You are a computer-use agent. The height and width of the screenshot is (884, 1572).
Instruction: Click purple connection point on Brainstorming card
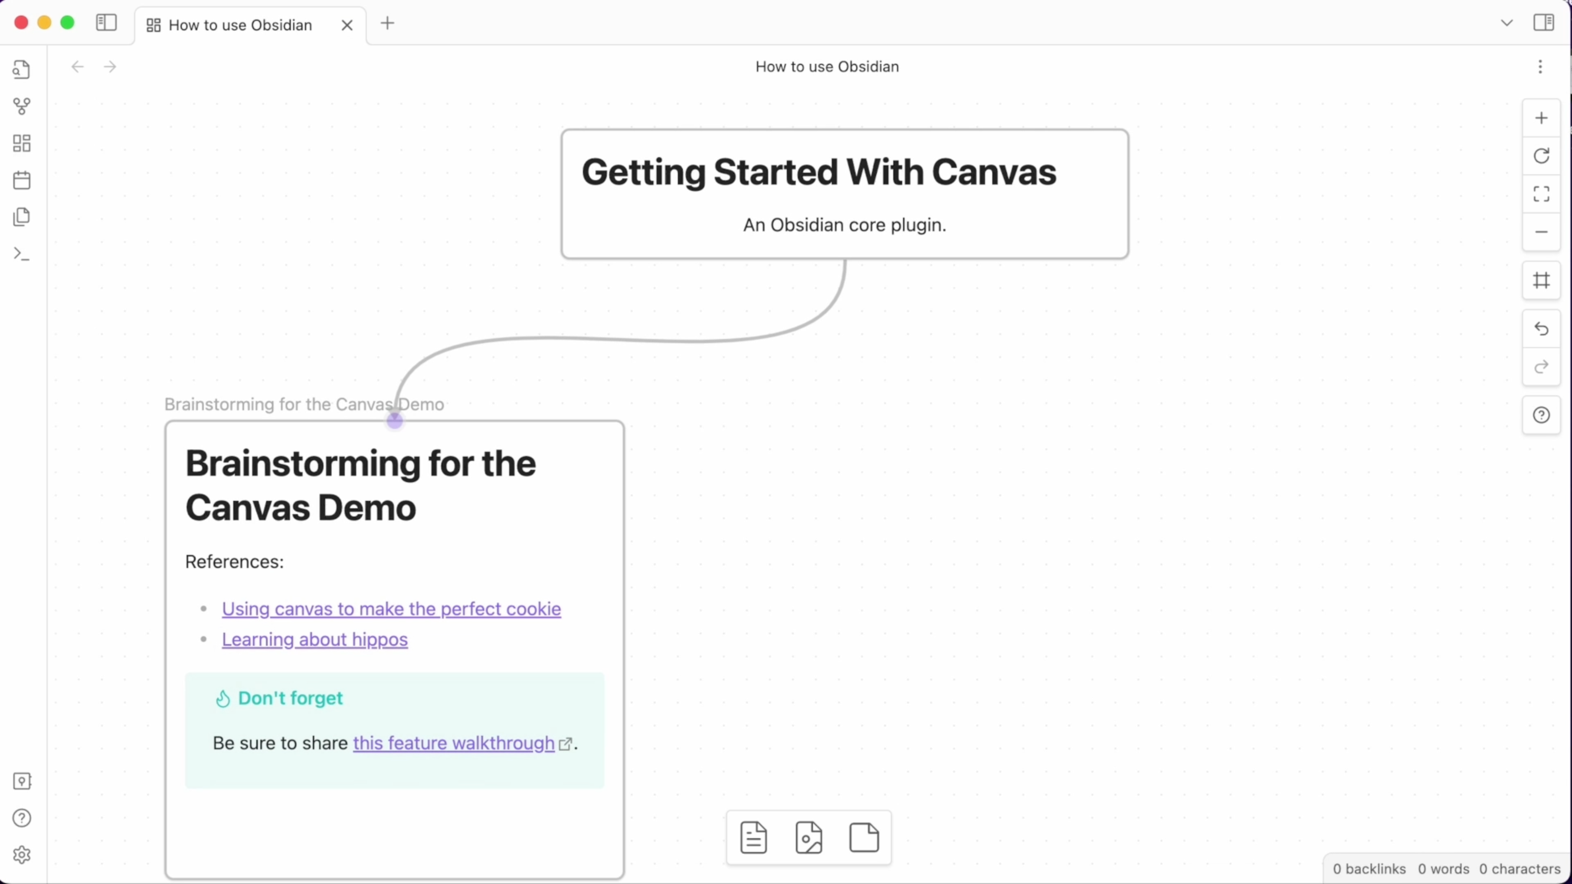click(395, 420)
